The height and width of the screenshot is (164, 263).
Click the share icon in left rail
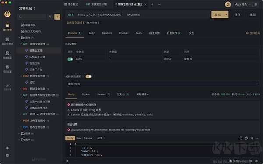coord(7,86)
